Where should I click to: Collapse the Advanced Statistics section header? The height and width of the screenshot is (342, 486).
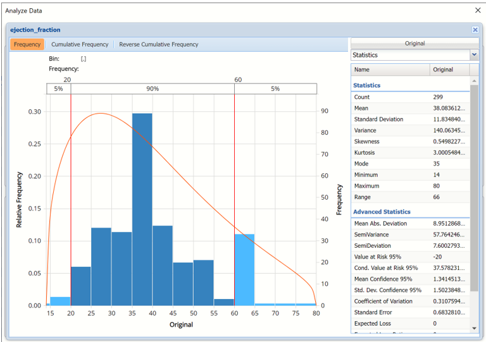(x=382, y=212)
